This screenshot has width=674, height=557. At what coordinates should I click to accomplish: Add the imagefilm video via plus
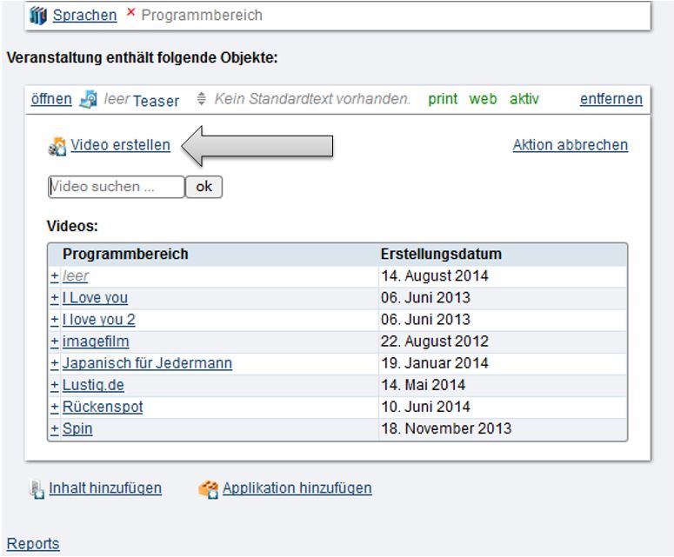click(54, 341)
